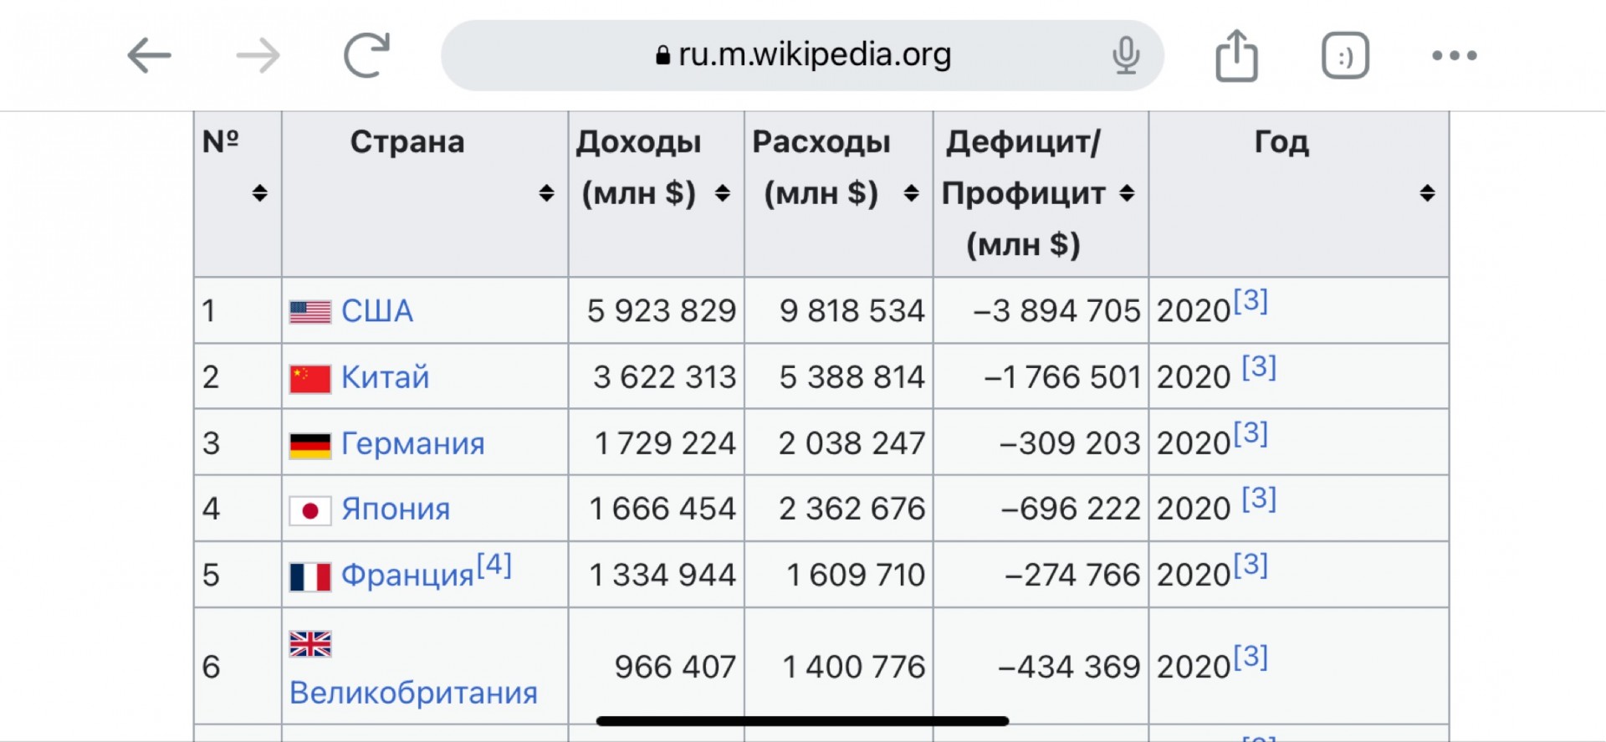Image resolution: width=1606 pixels, height=742 pixels.
Task: Open the share sheet icon
Action: [x=1236, y=55]
